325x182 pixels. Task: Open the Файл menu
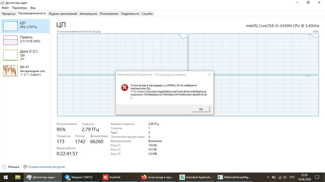tap(5, 8)
